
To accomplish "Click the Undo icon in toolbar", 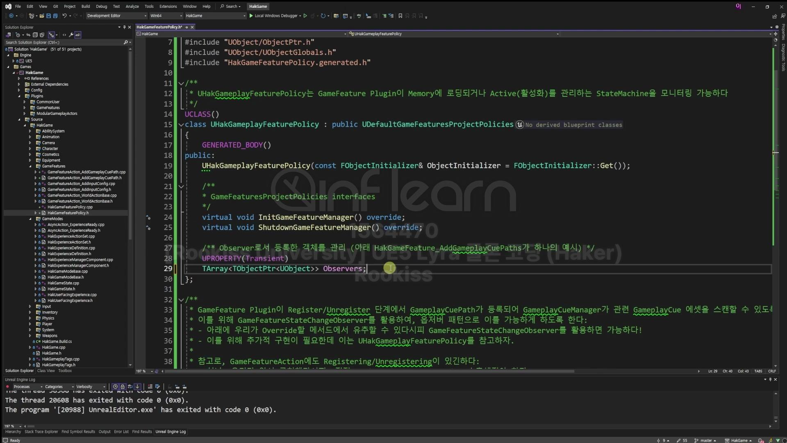I will (64, 16).
